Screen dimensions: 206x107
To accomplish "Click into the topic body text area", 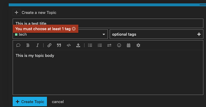I will pyautogui.click(x=108, y=72).
